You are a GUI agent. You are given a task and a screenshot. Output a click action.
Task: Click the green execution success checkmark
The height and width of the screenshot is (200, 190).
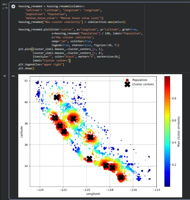tap(4, 8)
